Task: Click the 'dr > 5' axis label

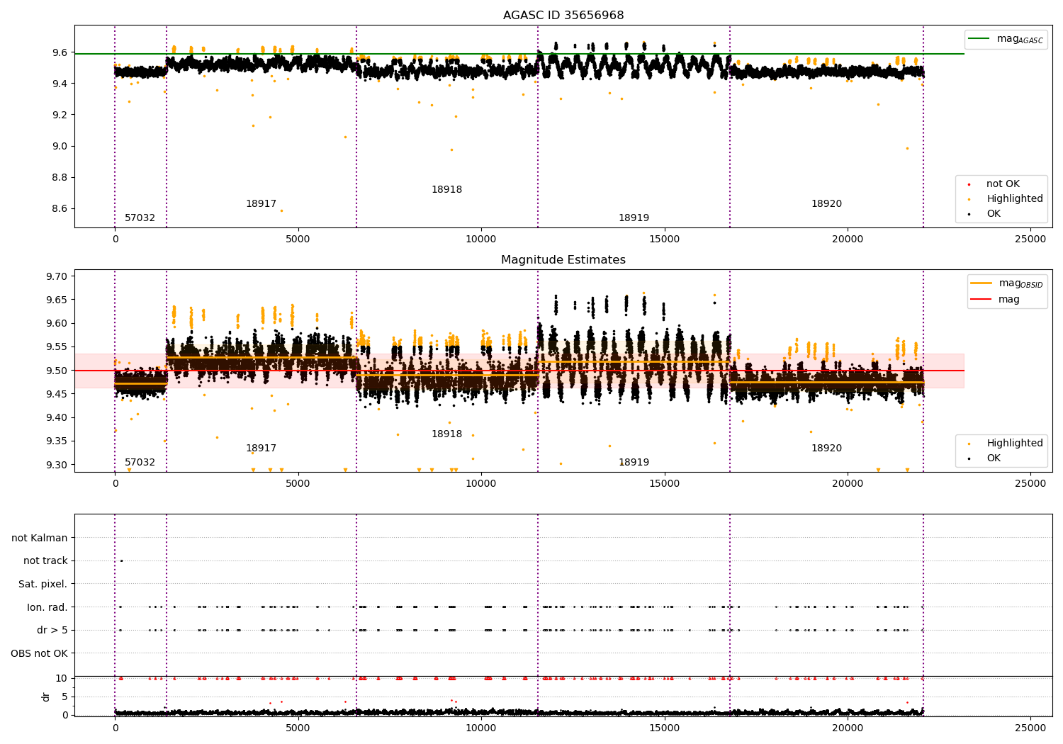Action: [x=52, y=631]
